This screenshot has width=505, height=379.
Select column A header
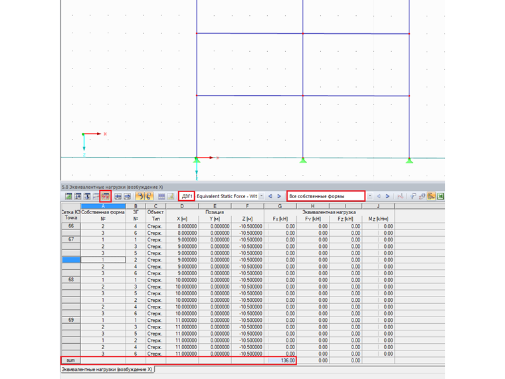click(x=103, y=206)
